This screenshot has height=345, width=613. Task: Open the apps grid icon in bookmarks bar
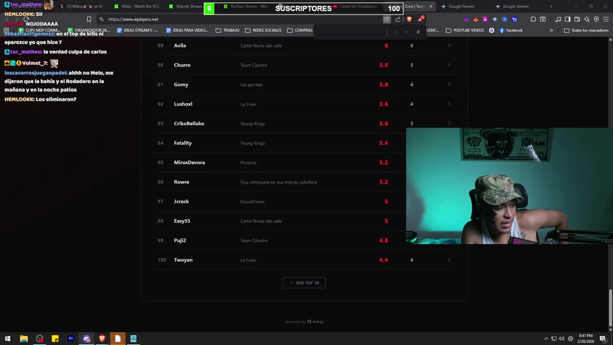[x=7, y=30]
